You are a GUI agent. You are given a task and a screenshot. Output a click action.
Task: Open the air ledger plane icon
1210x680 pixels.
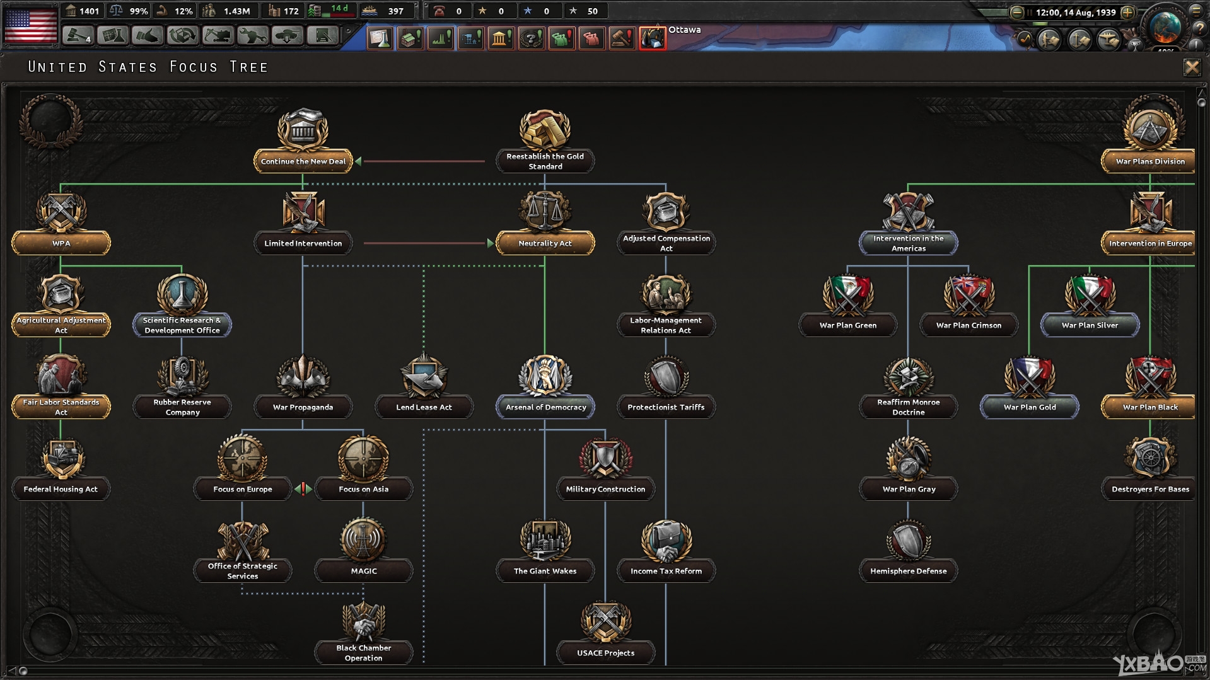tap(1108, 39)
